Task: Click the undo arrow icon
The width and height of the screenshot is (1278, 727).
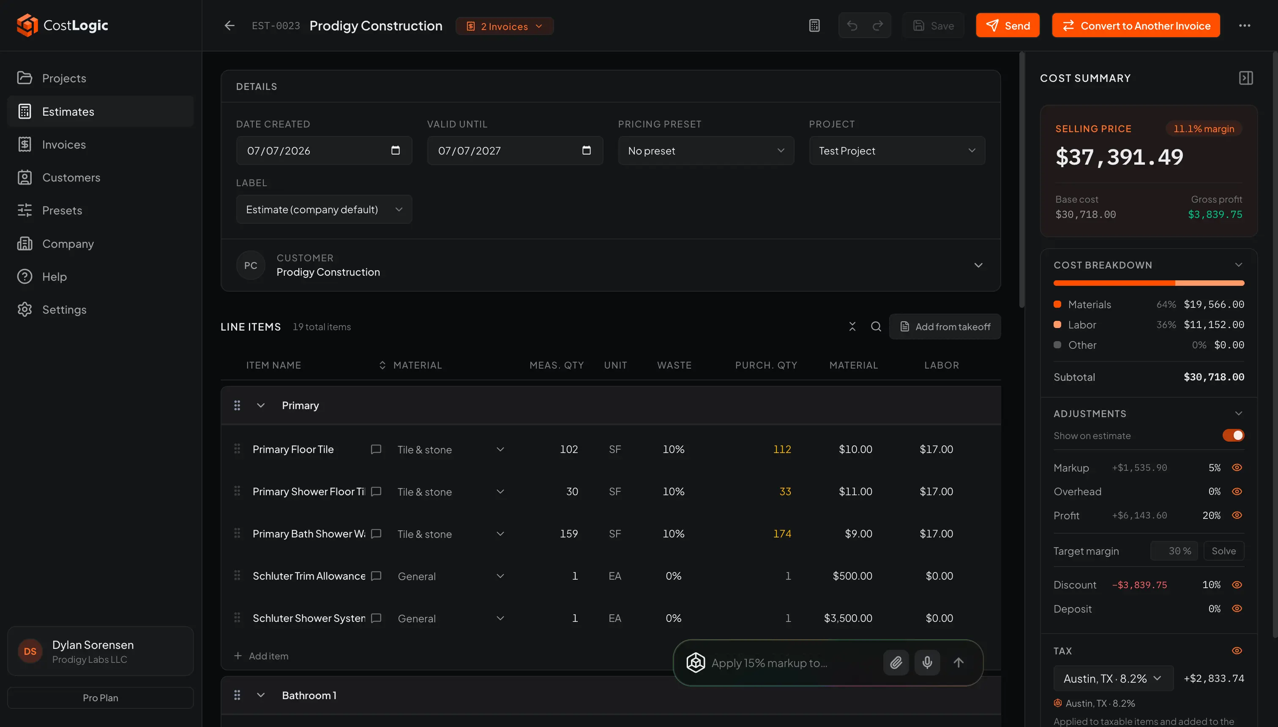Action: [x=852, y=25]
